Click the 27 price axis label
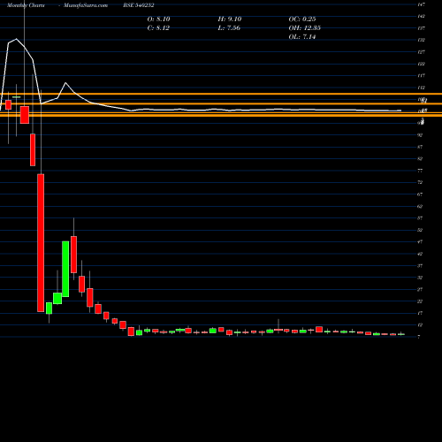Viewport: 442px width, 442px height. point(420,290)
